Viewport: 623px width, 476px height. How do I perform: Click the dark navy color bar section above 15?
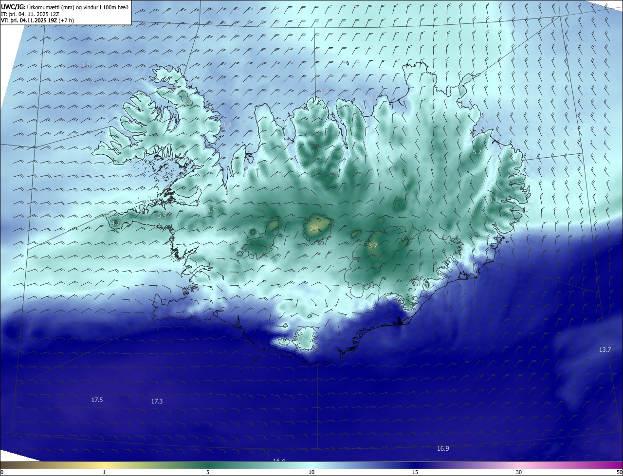point(415,465)
